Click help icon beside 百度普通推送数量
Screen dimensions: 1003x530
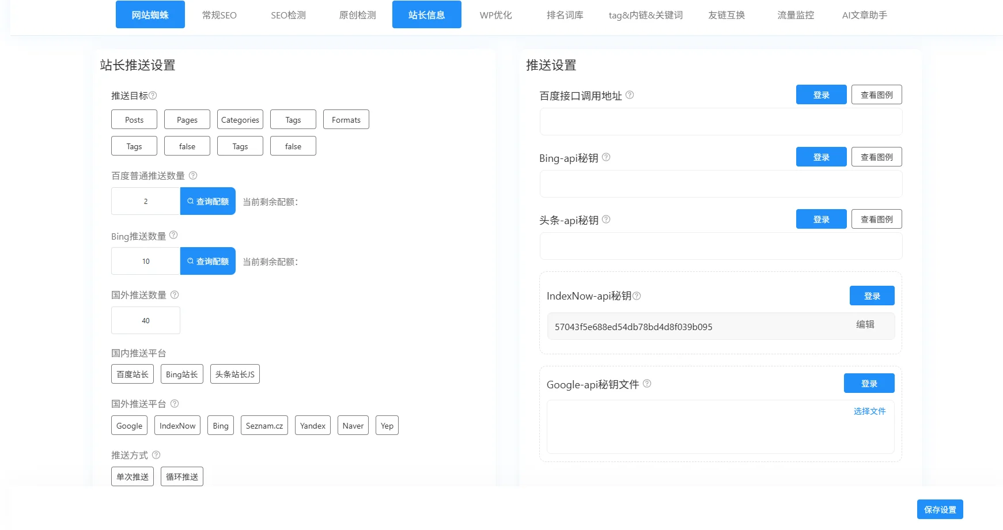193,175
